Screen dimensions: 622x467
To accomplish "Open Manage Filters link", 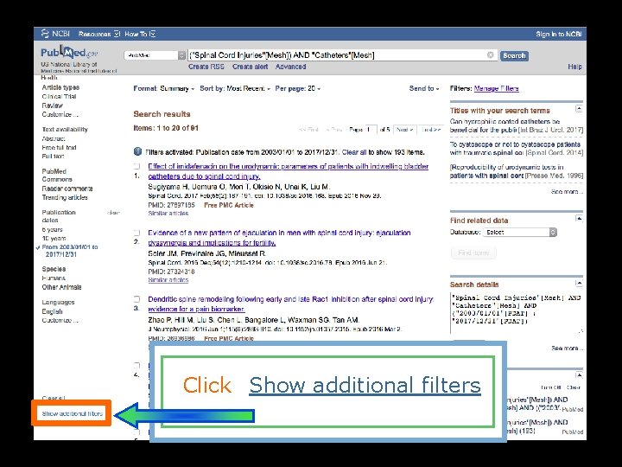I will click(x=496, y=88).
